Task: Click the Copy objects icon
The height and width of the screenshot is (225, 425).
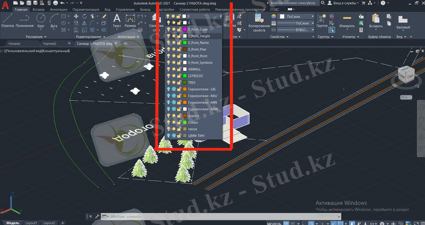Action: 76,23
